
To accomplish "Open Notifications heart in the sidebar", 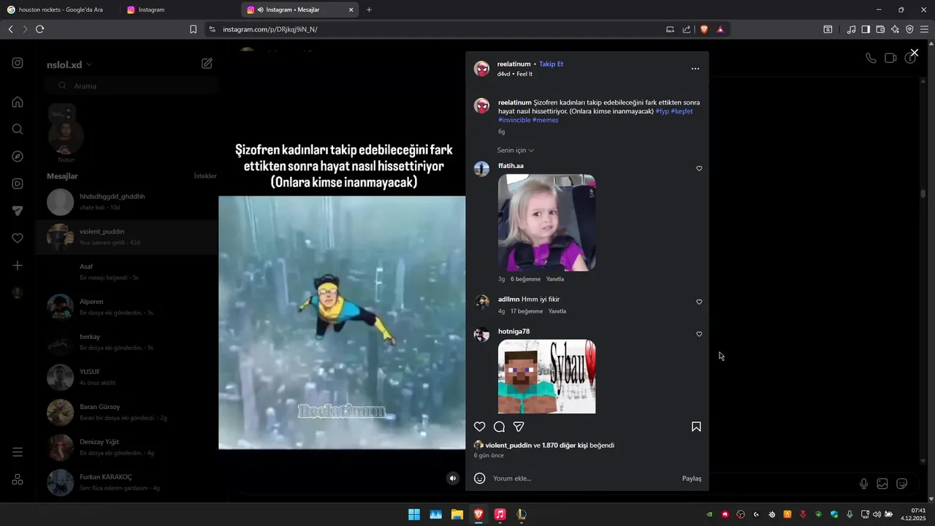I will pyautogui.click(x=18, y=238).
